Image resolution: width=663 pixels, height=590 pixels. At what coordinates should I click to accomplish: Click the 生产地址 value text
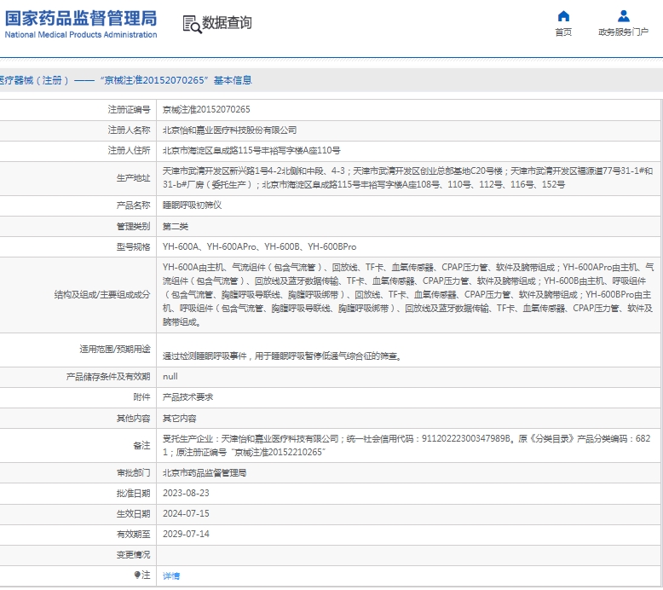coord(407,177)
